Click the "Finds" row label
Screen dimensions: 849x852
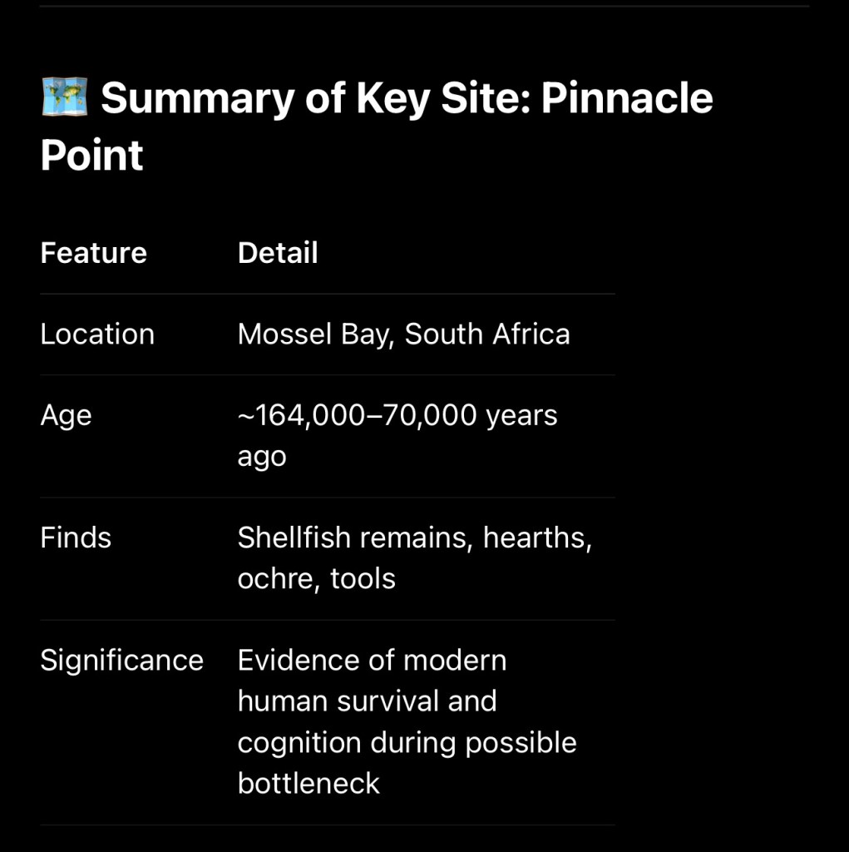(76, 537)
